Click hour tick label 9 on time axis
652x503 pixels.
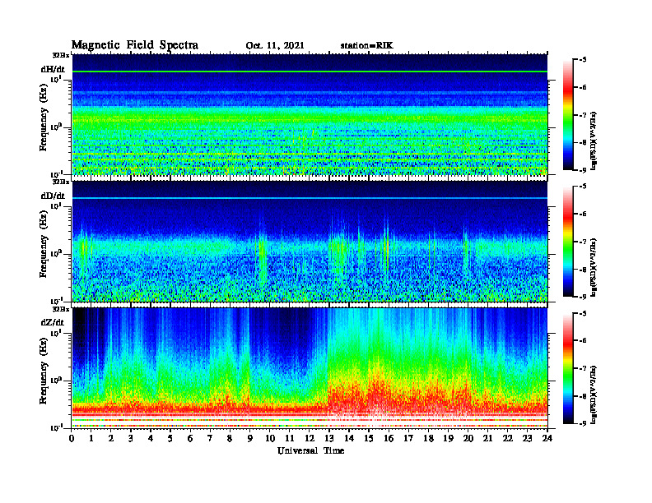pos(249,439)
